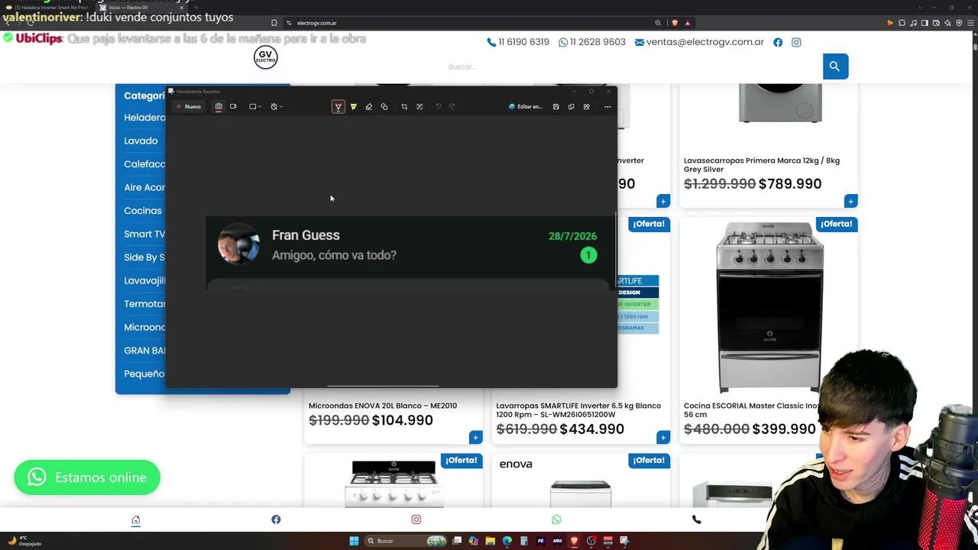
Task: Open Facebook from the bottom navigation bar
Action: click(276, 520)
